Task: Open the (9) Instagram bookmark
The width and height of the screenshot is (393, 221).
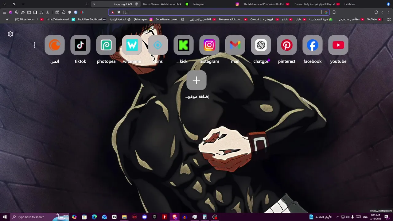Action: (143, 19)
